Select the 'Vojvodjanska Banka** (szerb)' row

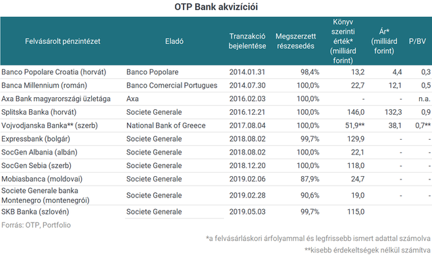(216, 125)
